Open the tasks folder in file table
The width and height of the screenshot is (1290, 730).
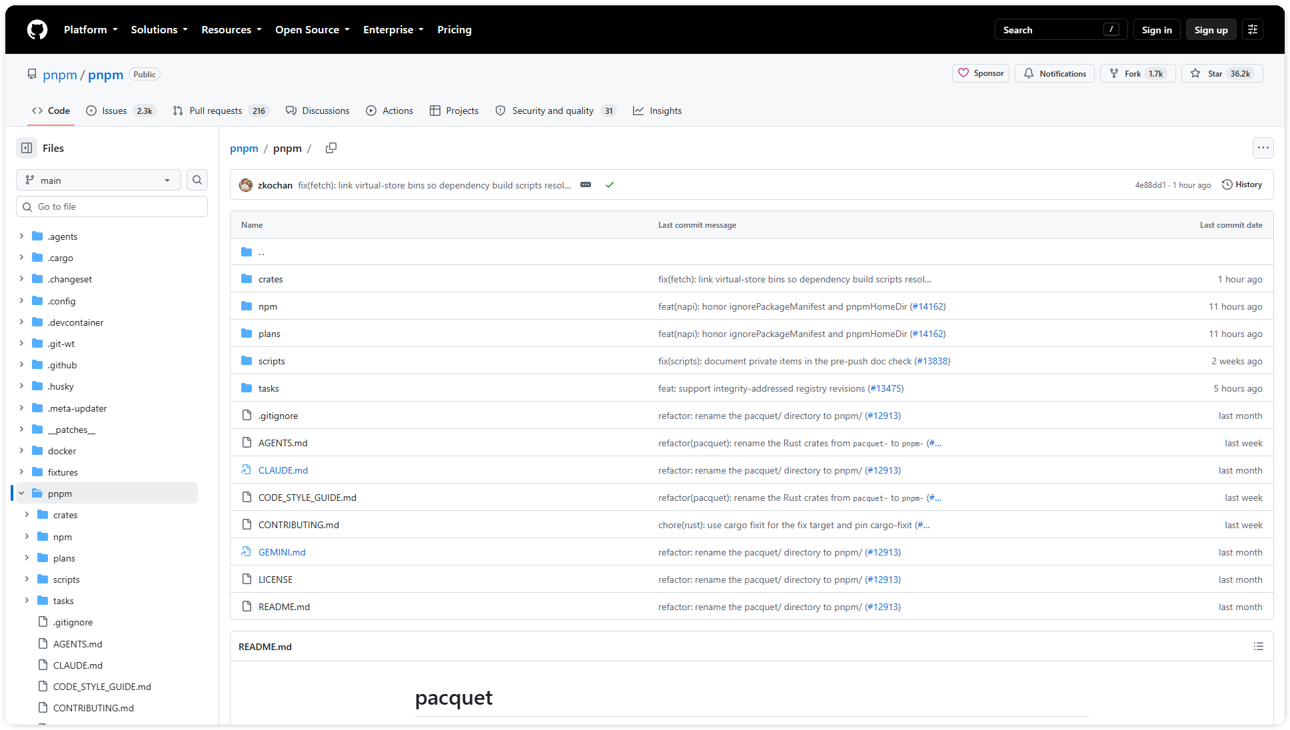[269, 388]
